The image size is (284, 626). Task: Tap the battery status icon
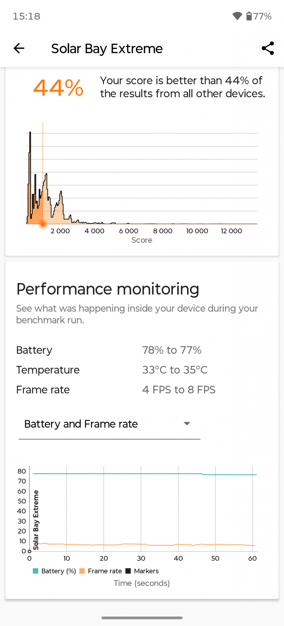249,16
